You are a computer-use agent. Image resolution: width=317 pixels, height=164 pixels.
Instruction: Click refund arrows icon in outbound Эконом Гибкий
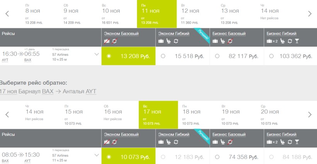[176, 41]
